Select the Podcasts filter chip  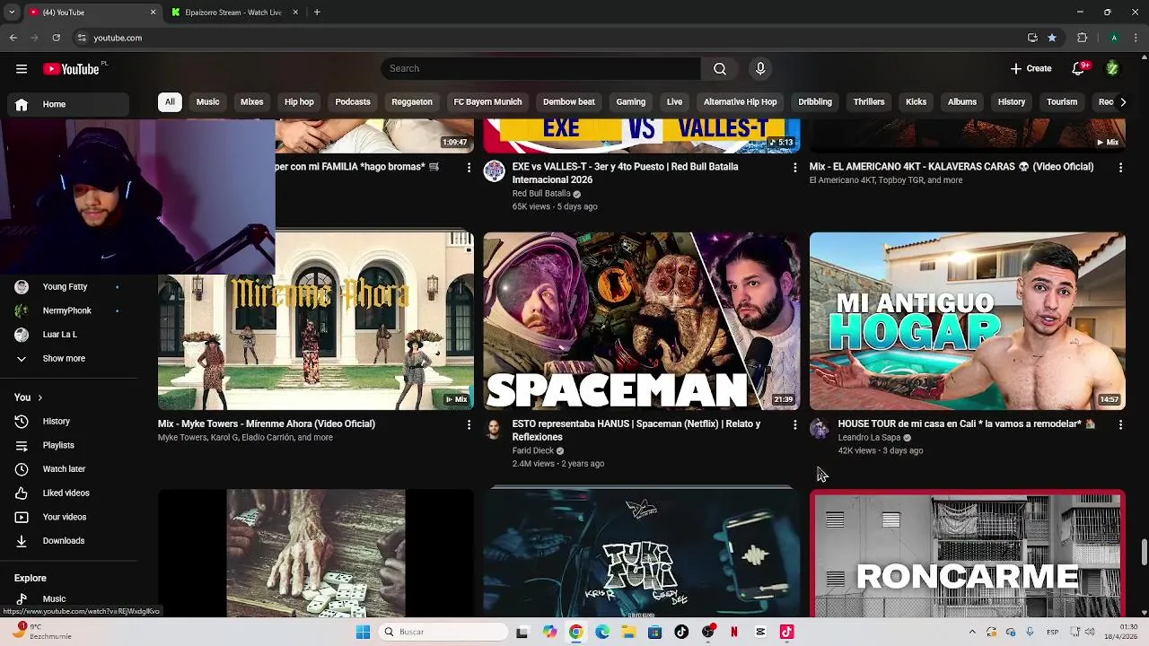pyautogui.click(x=353, y=102)
